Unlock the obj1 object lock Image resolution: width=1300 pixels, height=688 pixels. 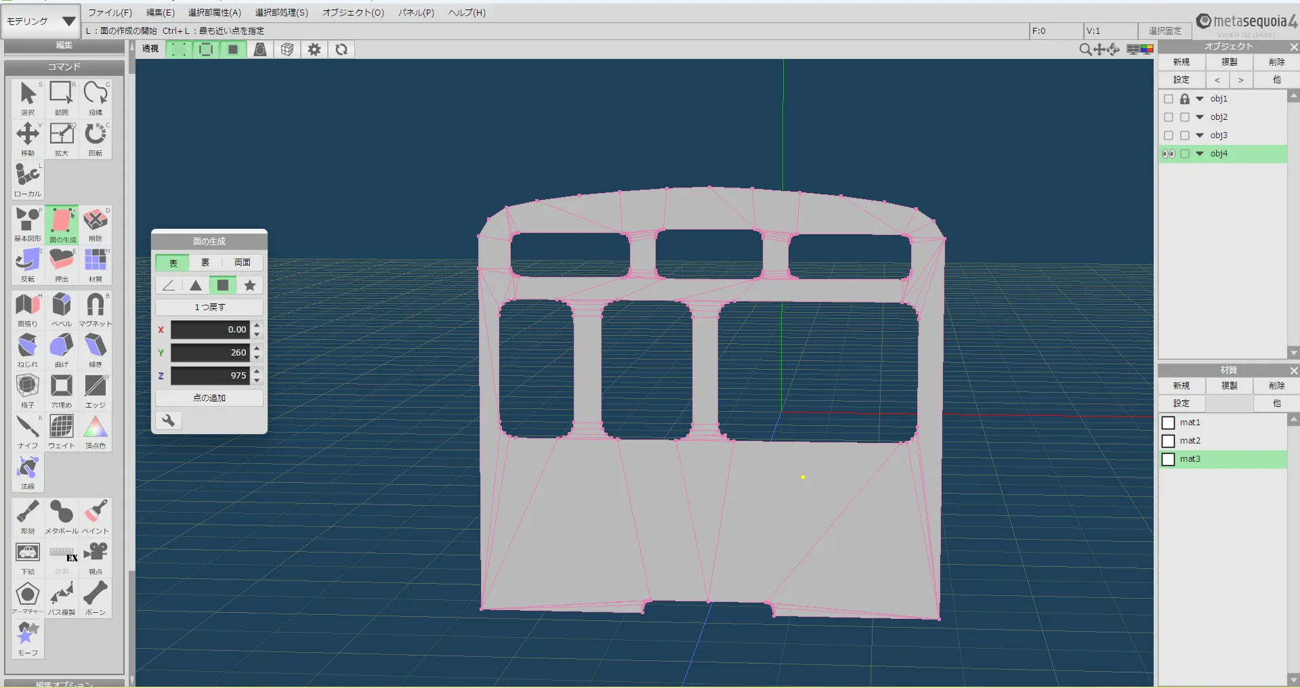[1185, 99]
